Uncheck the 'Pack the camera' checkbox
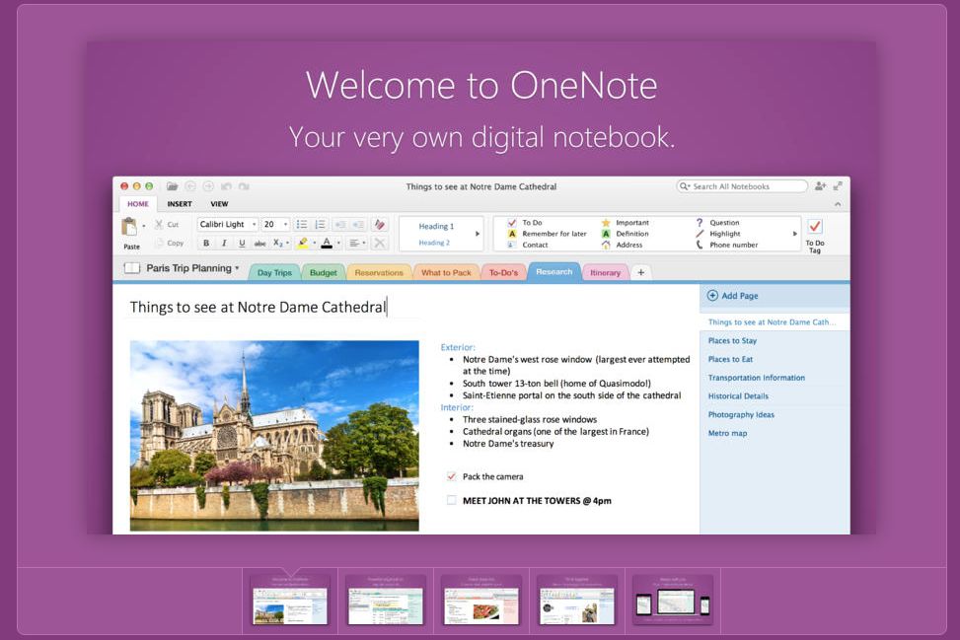 coord(451,476)
